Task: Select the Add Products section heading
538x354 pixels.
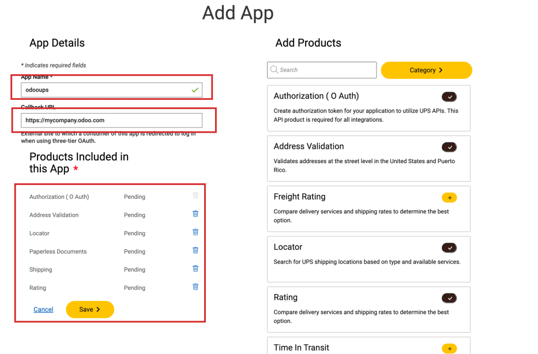Action: (308, 43)
